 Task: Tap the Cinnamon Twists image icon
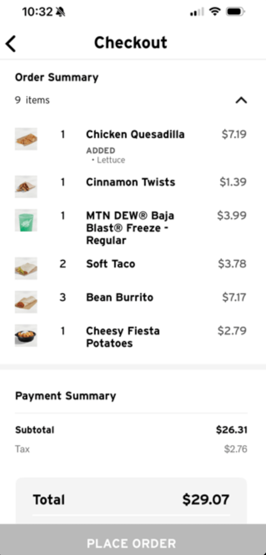coord(26,186)
